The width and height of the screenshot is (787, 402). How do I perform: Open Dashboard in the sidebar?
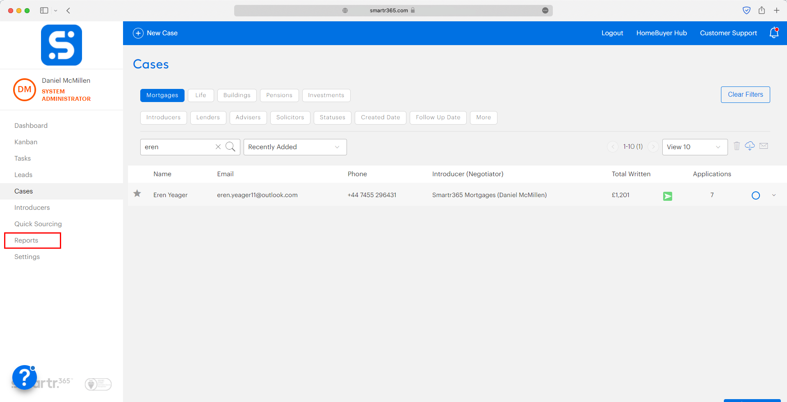31,126
